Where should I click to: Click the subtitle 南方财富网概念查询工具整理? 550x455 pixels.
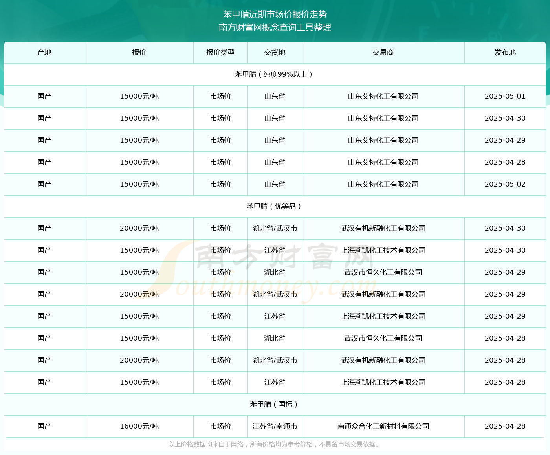(275, 28)
